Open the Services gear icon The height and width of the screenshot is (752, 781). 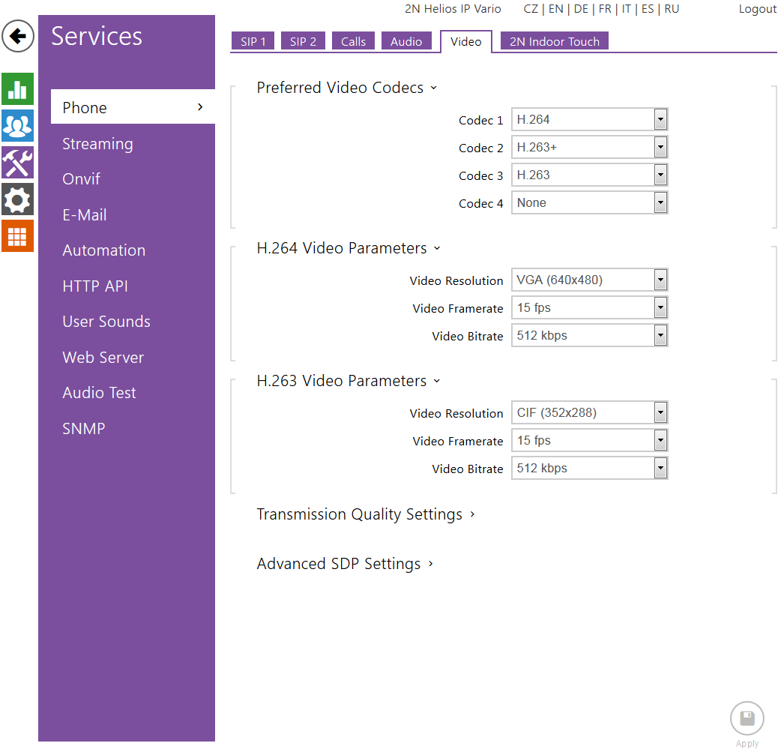pyautogui.click(x=18, y=199)
